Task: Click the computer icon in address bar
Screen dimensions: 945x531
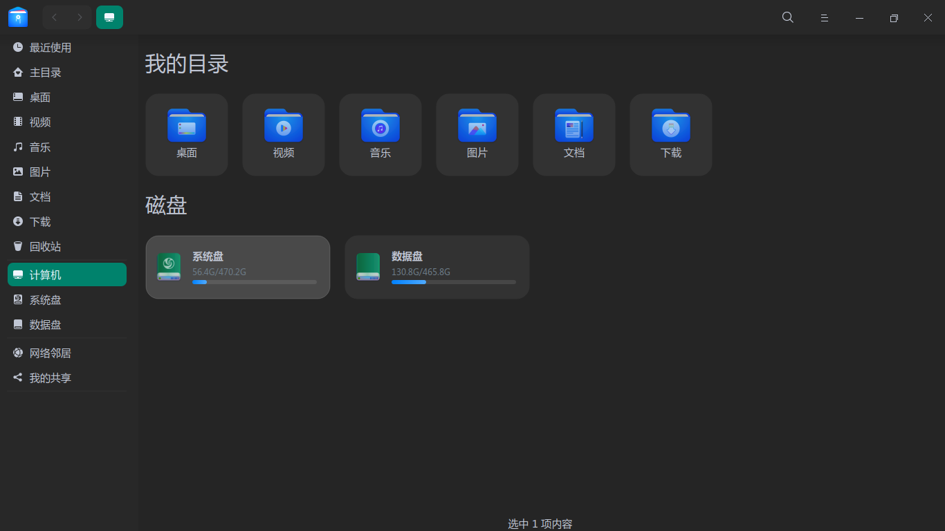Action: point(109,17)
